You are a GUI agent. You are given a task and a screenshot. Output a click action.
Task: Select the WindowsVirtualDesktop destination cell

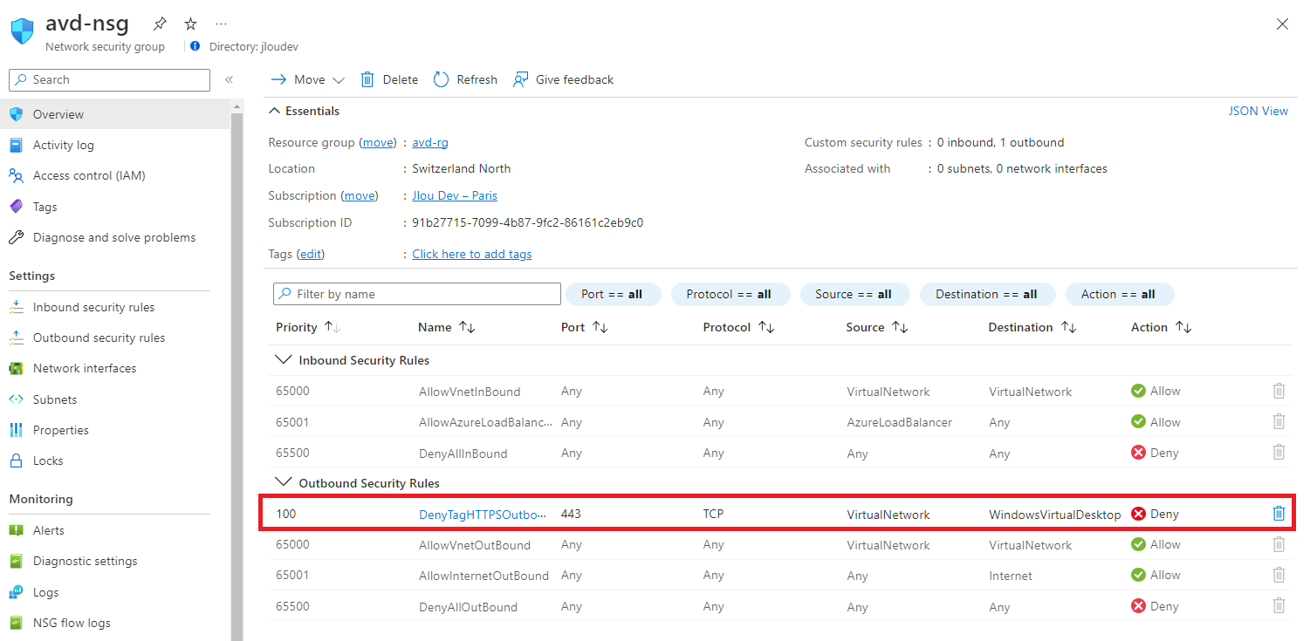[1054, 515]
